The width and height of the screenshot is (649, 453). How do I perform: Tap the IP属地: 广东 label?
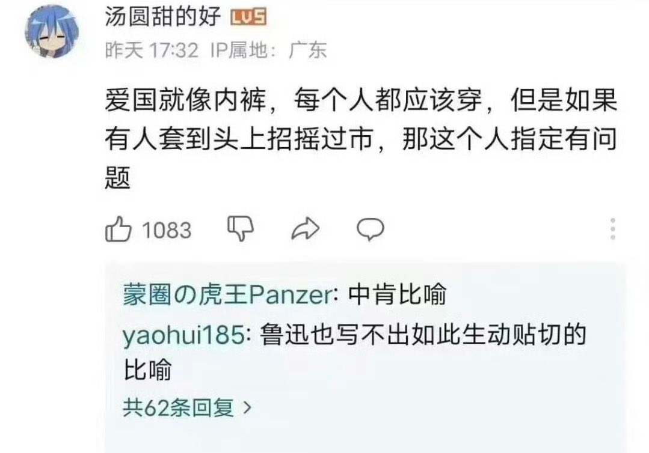[x=269, y=50]
